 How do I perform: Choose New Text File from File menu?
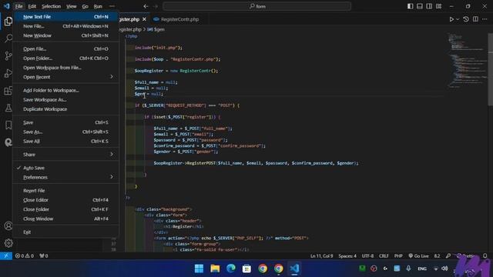tap(66, 17)
